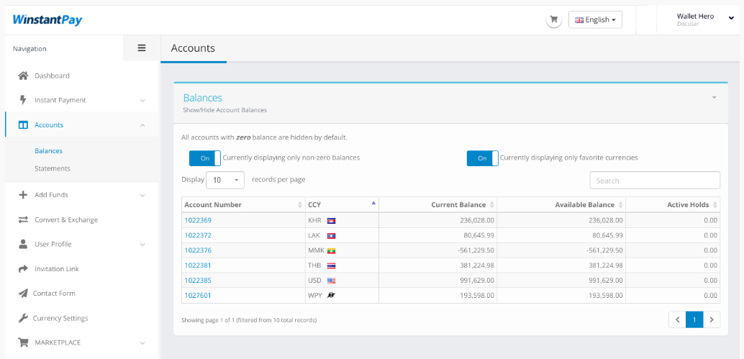Click the Contact Form label
Screen dimensions: 744x359
pyautogui.click(x=54, y=293)
